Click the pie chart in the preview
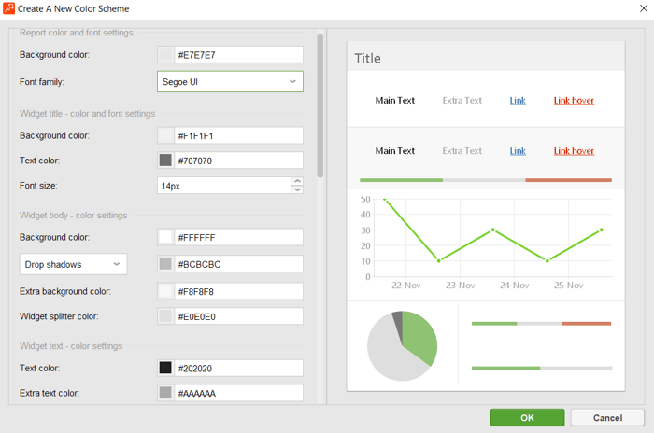Screen dimensions: 654x433 click(x=402, y=346)
